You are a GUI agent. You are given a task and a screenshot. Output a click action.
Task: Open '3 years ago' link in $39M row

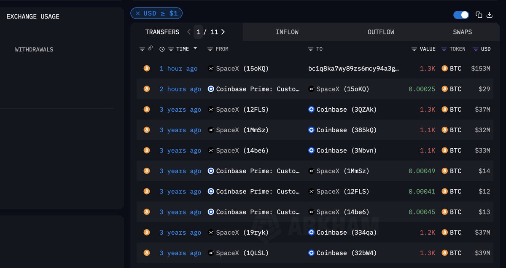pos(180,253)
